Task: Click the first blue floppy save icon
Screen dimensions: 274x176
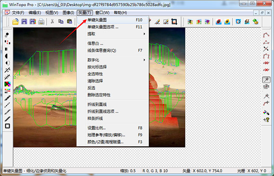Action: (24, 21)
